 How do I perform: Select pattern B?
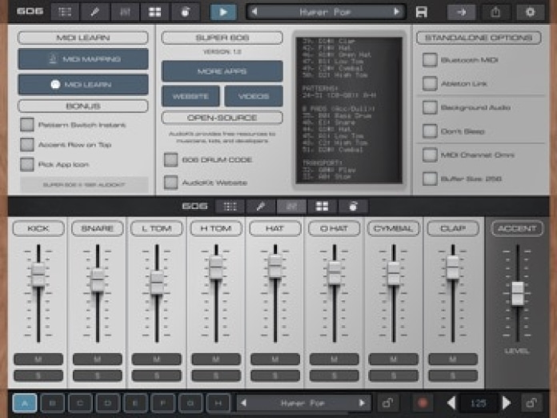(52, 403)
